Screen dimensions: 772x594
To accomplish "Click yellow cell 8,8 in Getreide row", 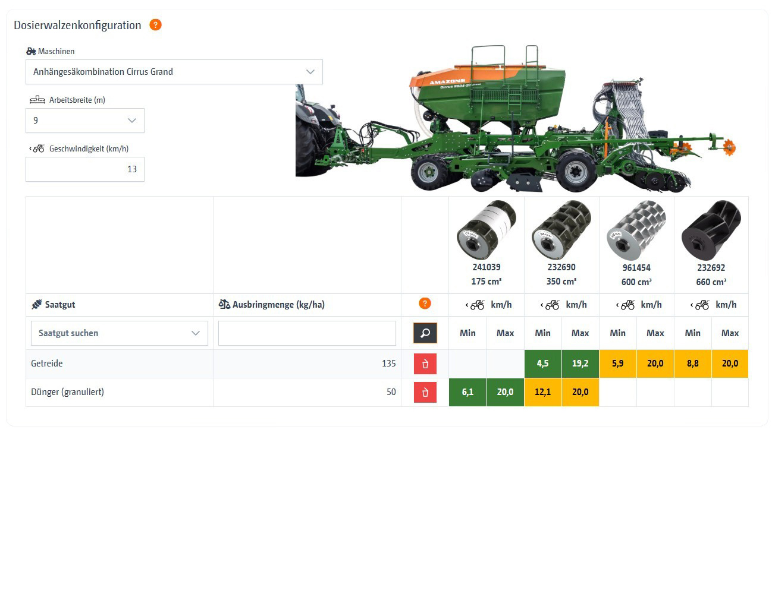I will pyautogui.click(x=693, y=364).
